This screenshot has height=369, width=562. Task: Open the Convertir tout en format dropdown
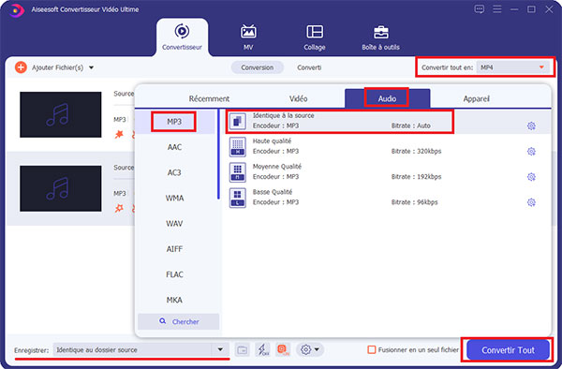(513, 67)
